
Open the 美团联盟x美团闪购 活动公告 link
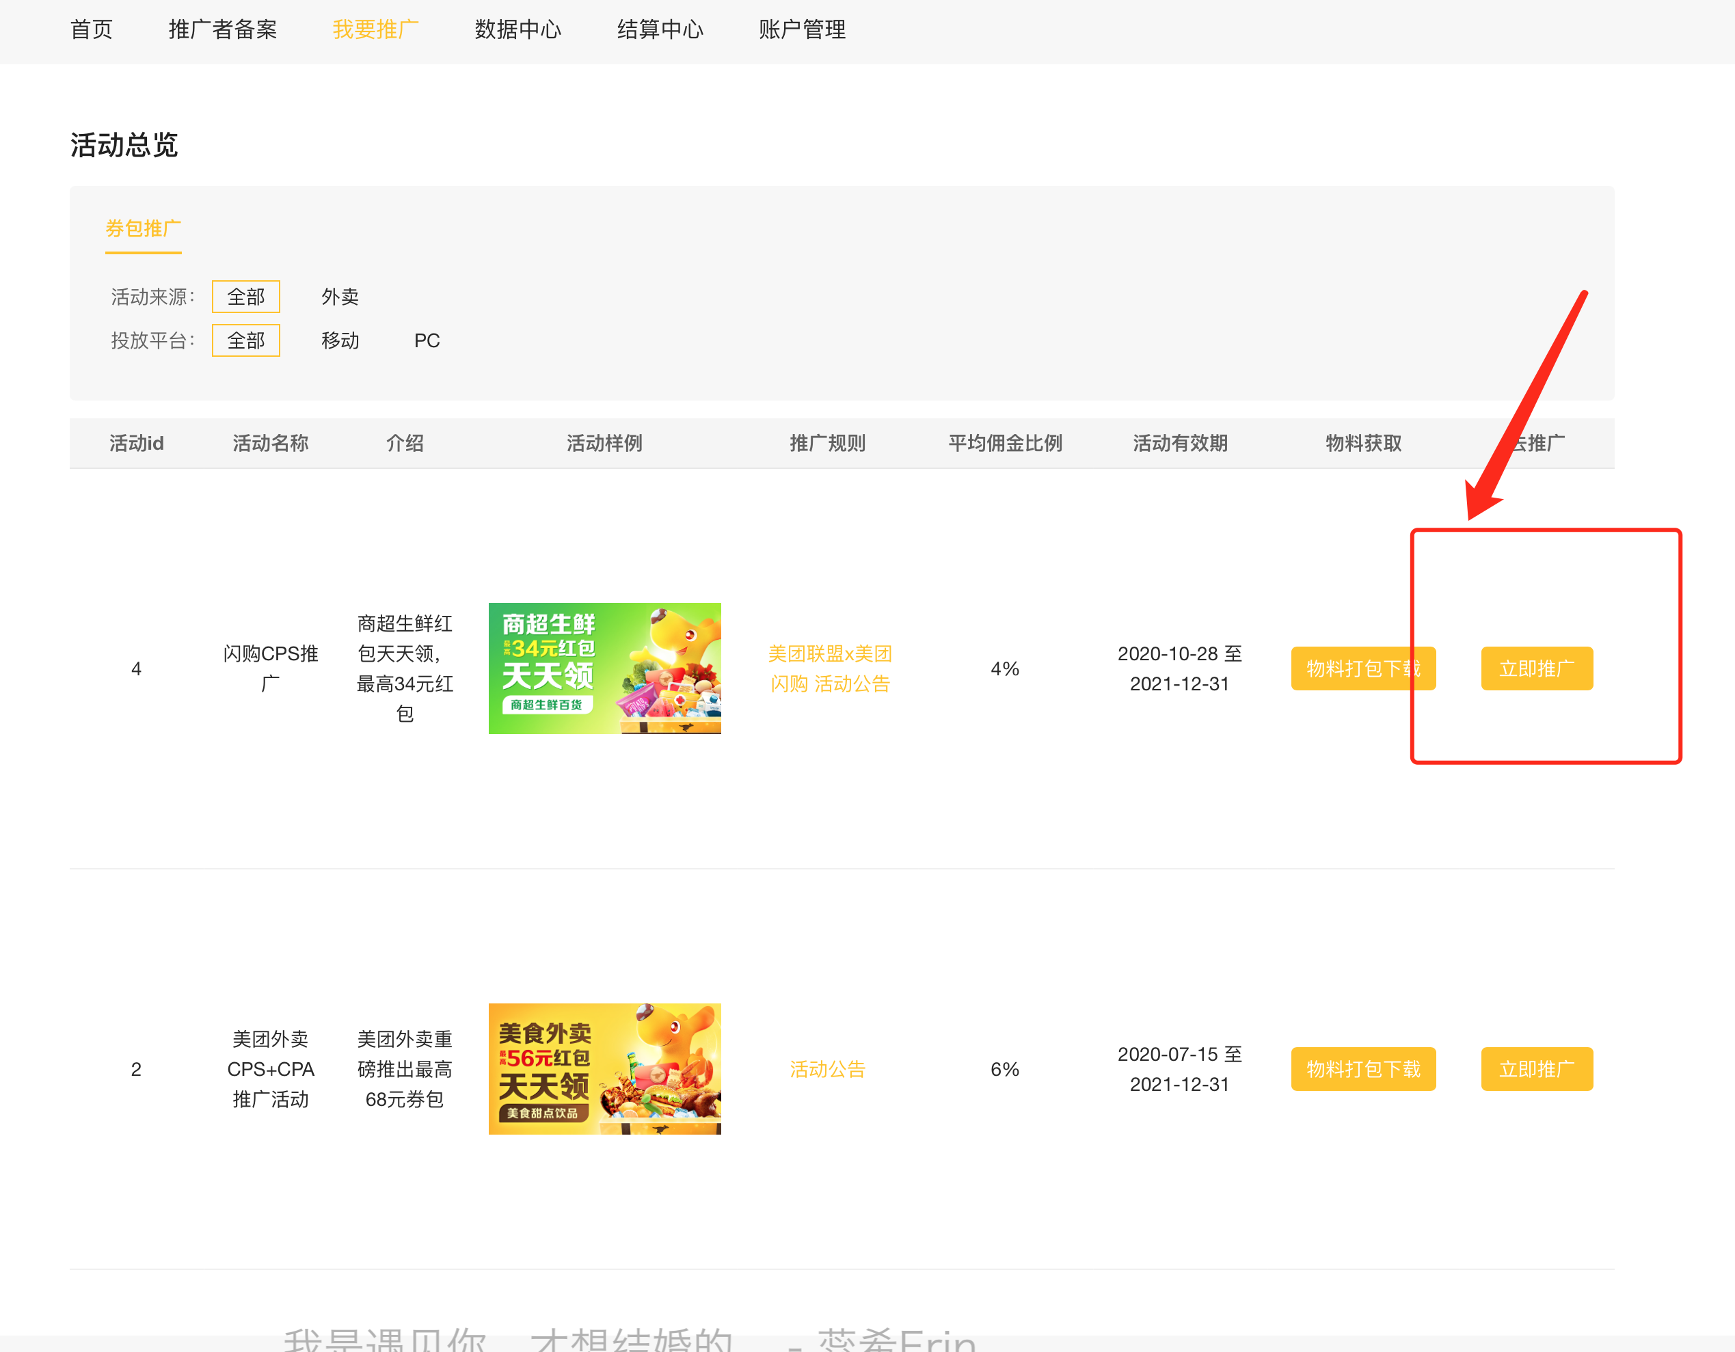tap(829, 669)
